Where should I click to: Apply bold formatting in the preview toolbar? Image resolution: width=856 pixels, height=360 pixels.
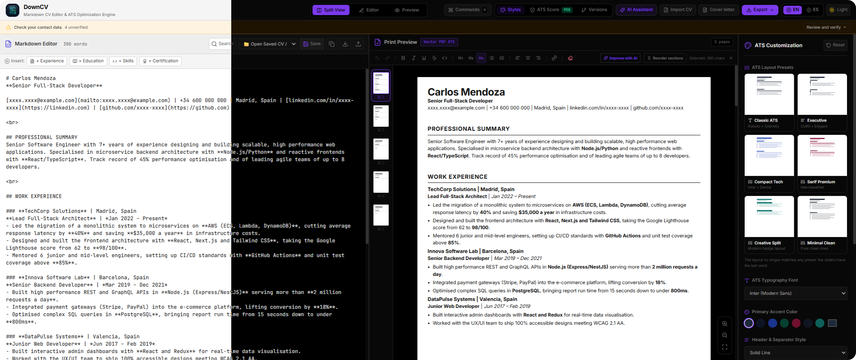point(403,58)
